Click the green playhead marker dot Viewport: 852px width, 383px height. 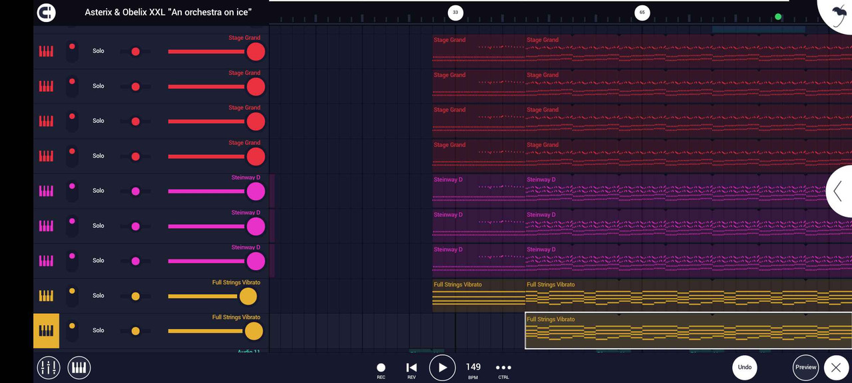point(777,17)
